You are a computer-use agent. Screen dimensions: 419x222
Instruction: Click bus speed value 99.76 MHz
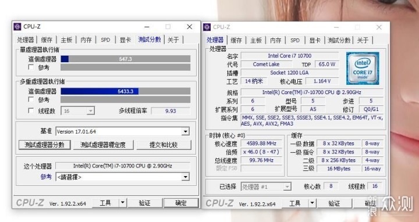click(261, 160)
